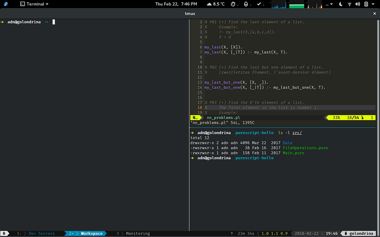Screen dimensions: 380x237
Task: Close the tmux terminal window
Action: 375,13
